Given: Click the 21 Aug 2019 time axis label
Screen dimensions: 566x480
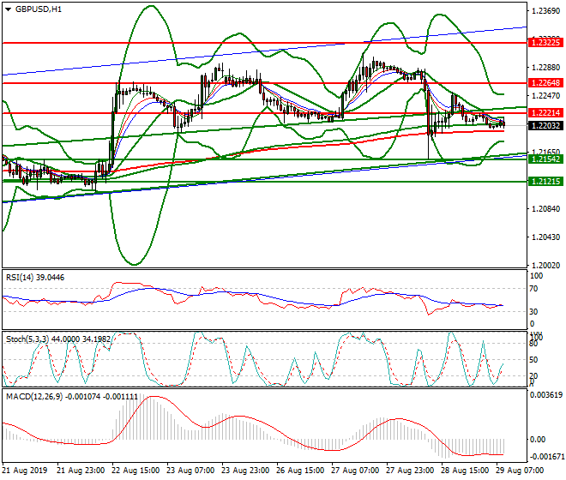Looking at the screenshot, I should tap(25, 471).
